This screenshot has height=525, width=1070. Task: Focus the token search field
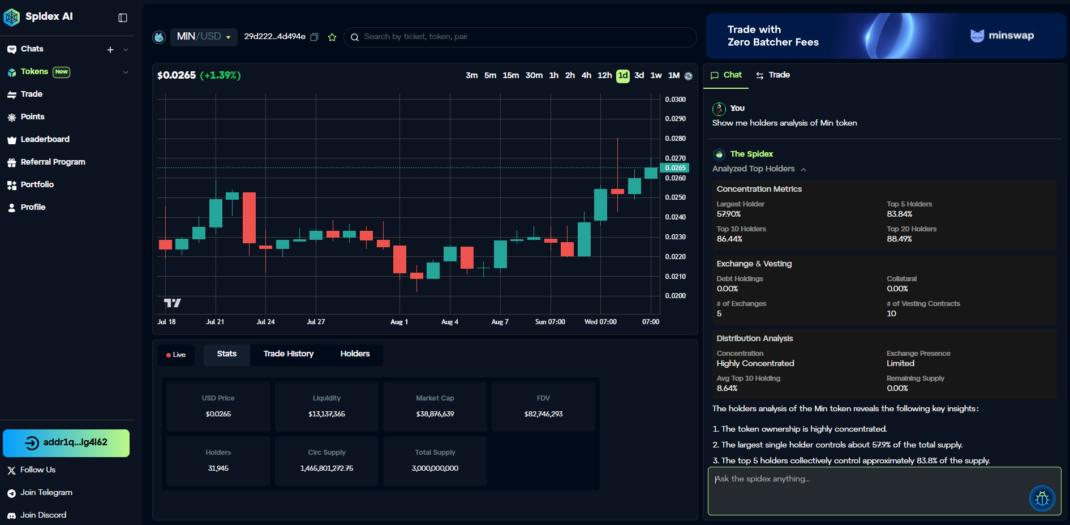point(521,37)
